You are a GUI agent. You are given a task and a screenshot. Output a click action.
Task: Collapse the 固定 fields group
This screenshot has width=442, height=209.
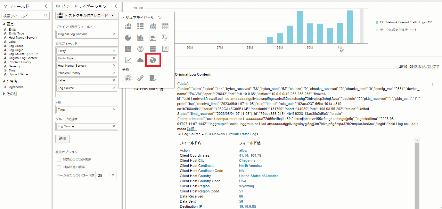4,24
